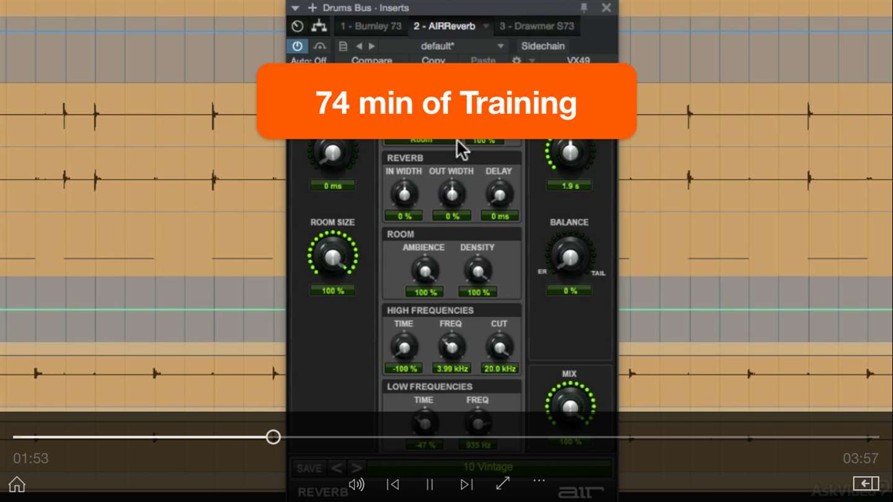Click the Delay 0 ms value field
This screenshot has height=502, width=893.
[500, 216]
